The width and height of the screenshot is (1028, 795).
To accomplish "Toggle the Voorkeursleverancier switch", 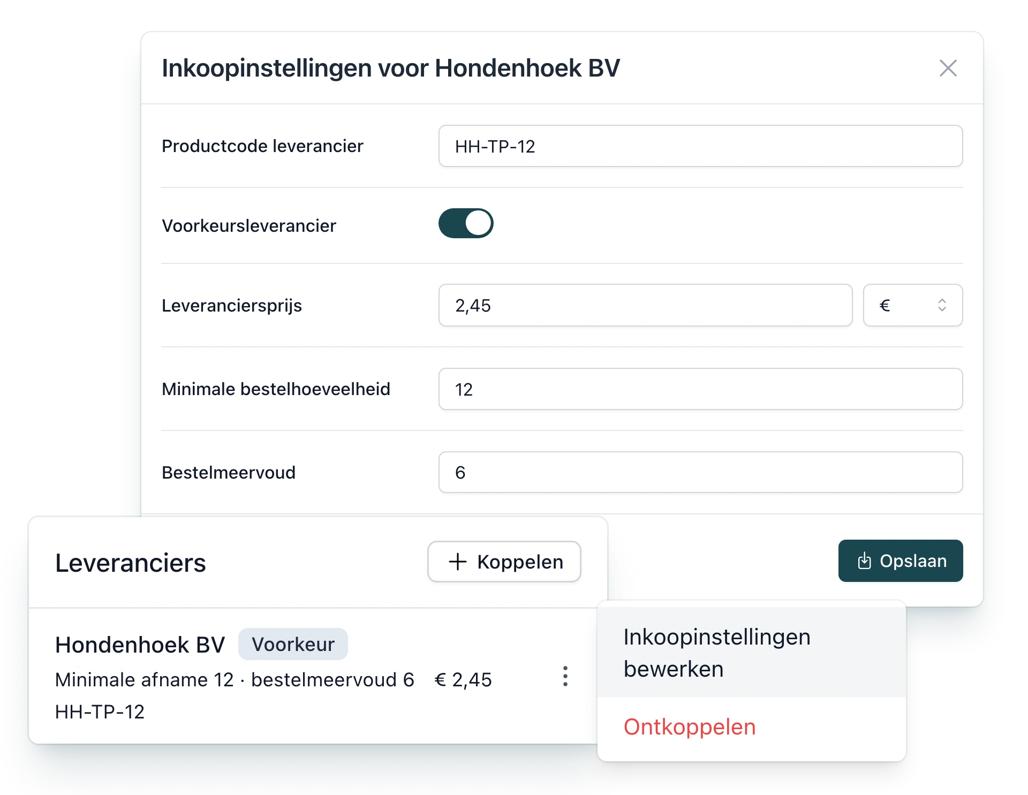I will [x=466, y=223].
